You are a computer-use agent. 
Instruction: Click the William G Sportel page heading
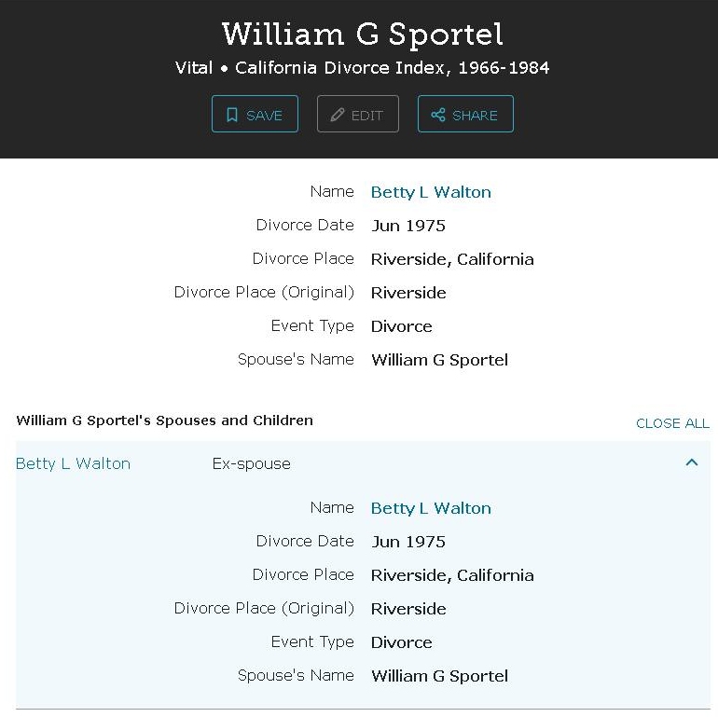363,34
